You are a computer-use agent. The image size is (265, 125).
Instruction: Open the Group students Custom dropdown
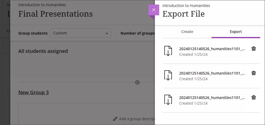click(80, 33)
